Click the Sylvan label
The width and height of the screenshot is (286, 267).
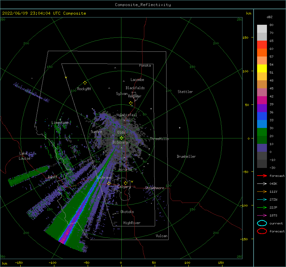pyautogui.click(x=122, y=94)
